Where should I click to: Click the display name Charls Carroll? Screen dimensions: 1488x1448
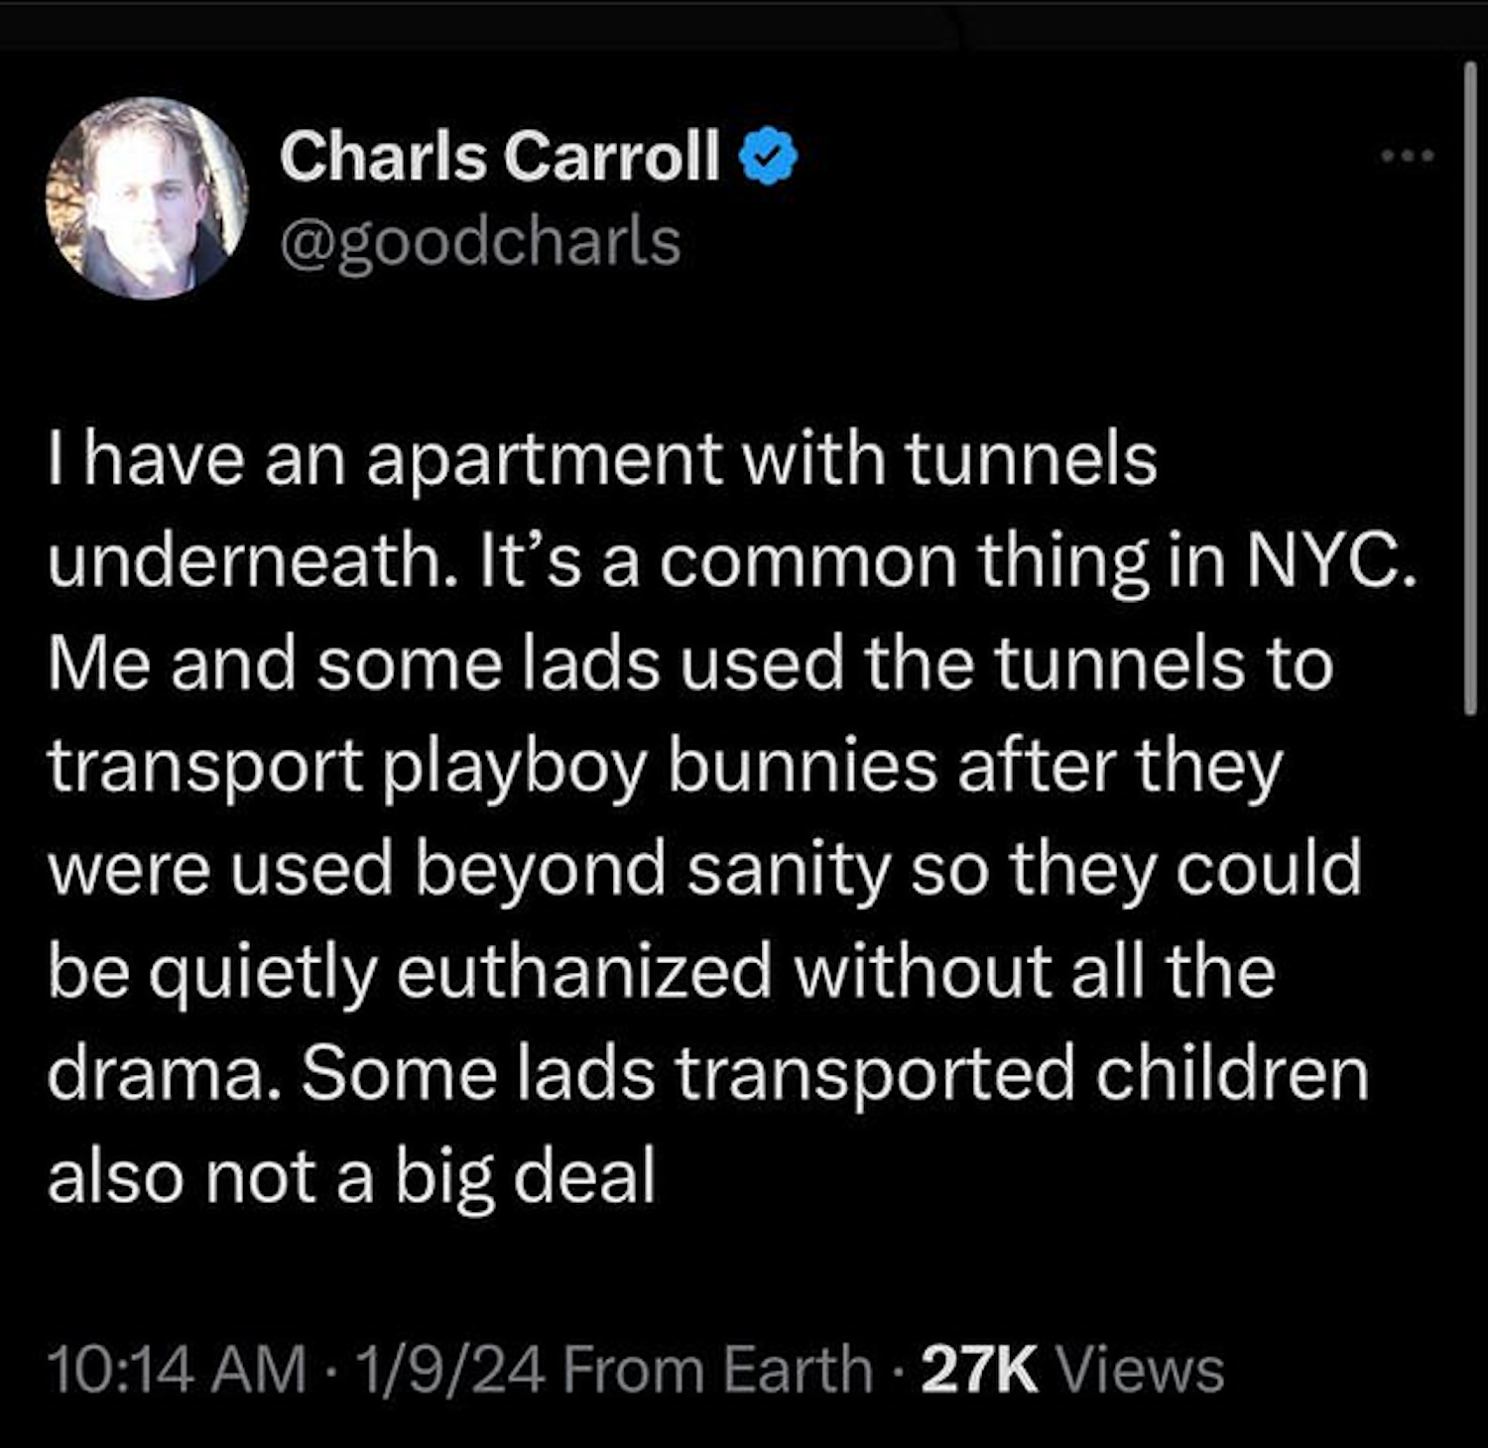click(x=499, y=157)
